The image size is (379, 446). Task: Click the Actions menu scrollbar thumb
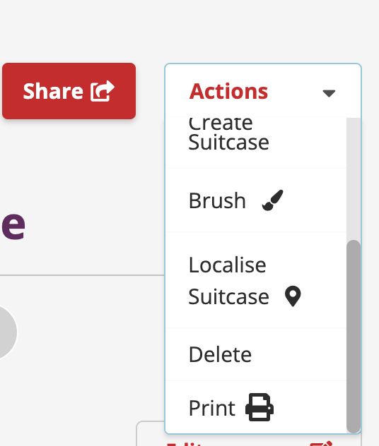(x=354, y=336)
